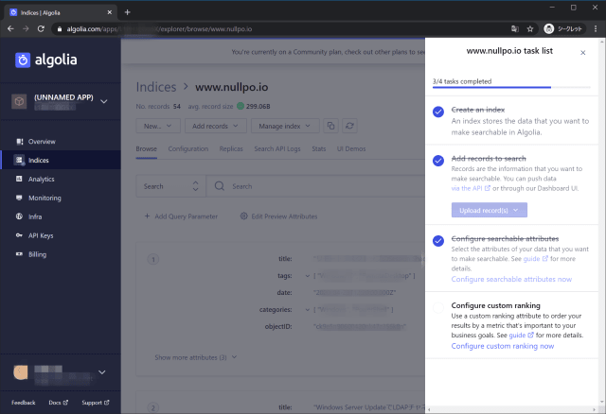Open the Infra sidebar item
Image resolution: width=606 pixels, height=414 pixels.
pos(35,216)
